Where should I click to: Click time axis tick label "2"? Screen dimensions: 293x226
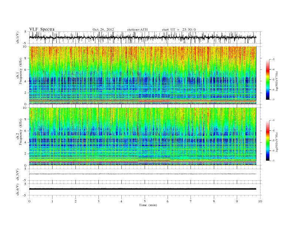(x=75, y=201)
